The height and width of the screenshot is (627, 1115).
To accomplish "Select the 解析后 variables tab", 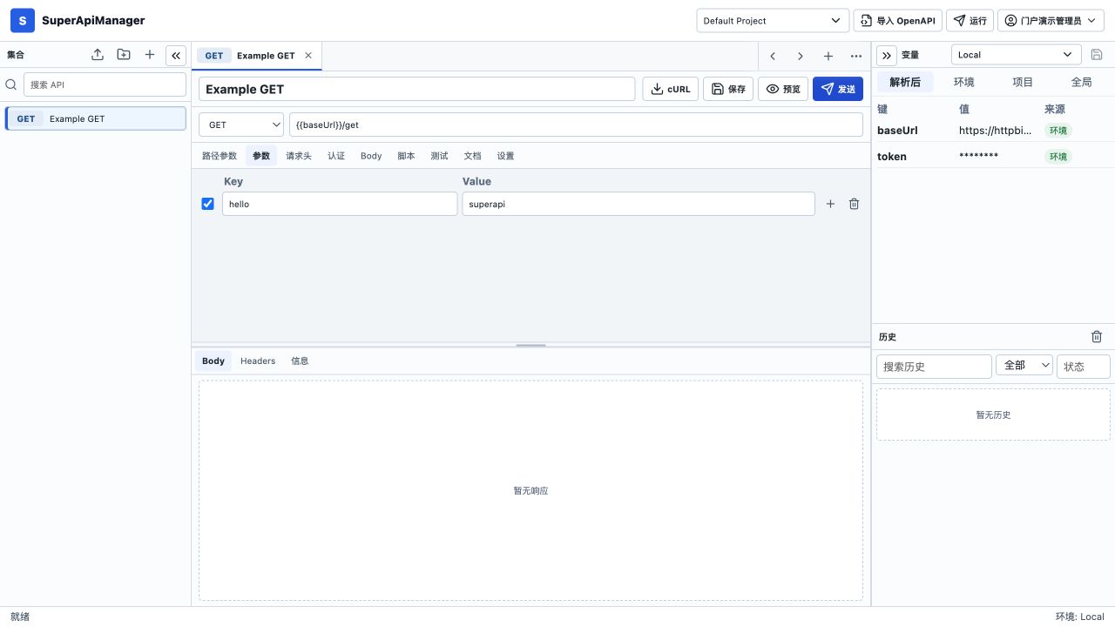I will pos(905,82).
